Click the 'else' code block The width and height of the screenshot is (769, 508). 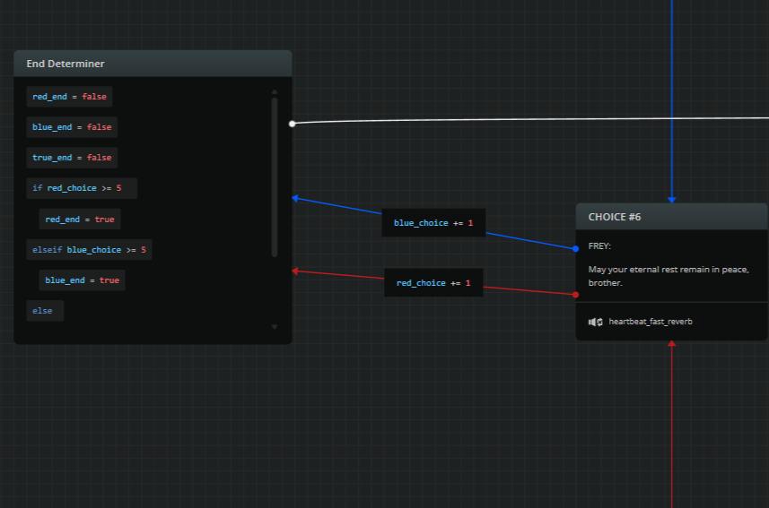tap(44, 311)
